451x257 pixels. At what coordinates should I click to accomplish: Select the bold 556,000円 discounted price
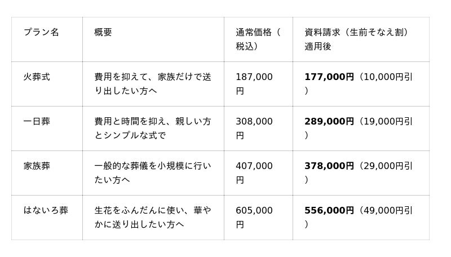[x=329, y=210]
